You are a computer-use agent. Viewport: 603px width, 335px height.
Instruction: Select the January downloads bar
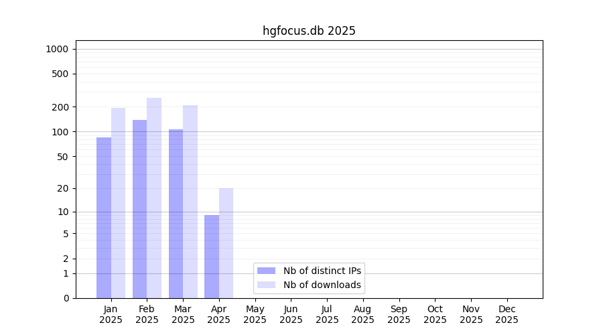[119, 203]
